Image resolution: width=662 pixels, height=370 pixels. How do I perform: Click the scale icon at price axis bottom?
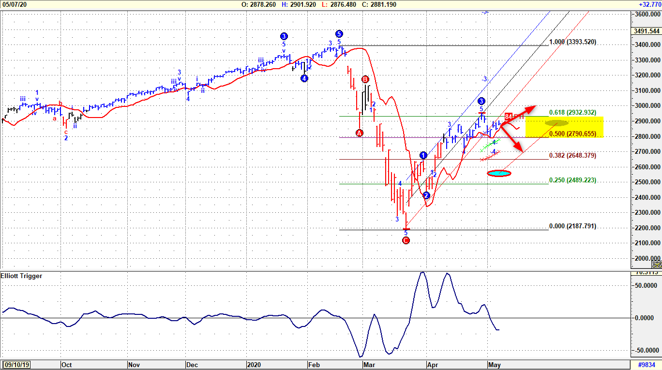pyautogui.click(x=656, y=264)
